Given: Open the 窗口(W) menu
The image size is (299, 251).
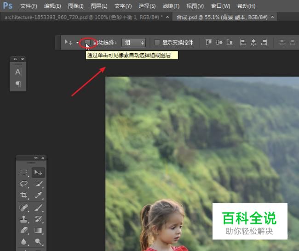Looking at the screenshot, I should (x=221, y=6).
